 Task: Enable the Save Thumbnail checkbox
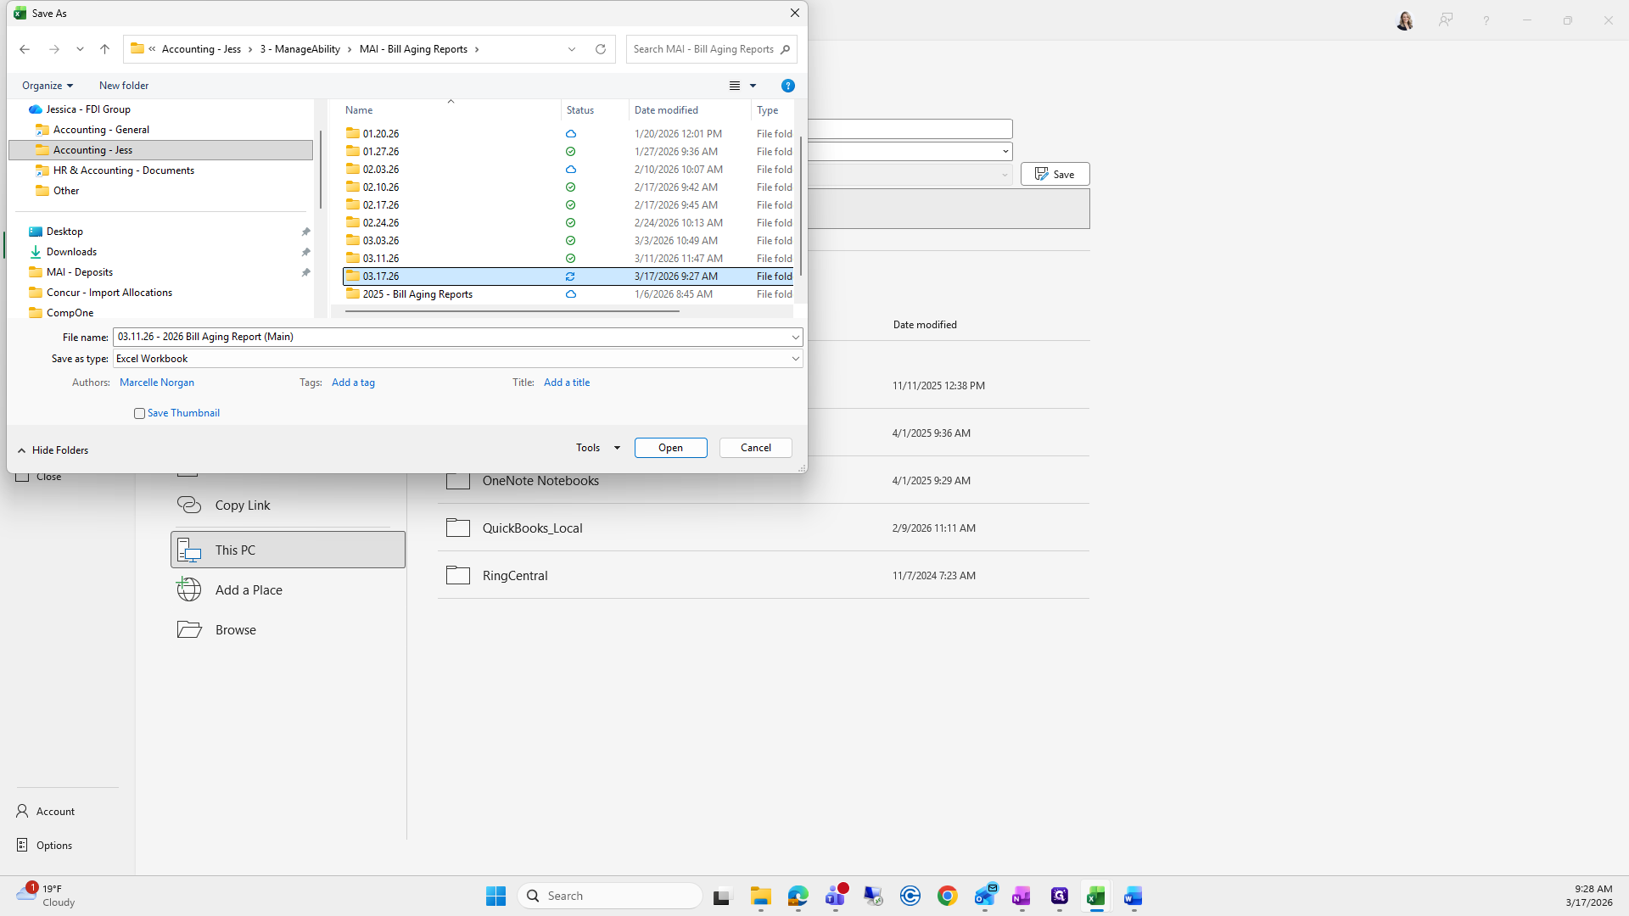(x=139, y=414)
